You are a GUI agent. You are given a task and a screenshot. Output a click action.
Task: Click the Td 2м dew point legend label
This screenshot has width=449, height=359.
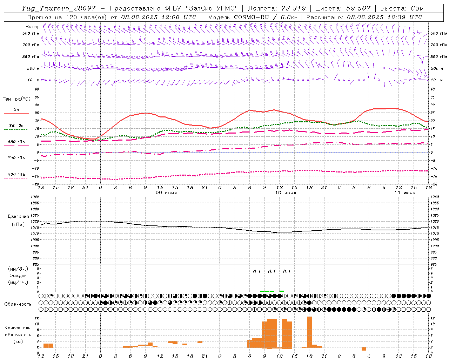coord(16,126)
